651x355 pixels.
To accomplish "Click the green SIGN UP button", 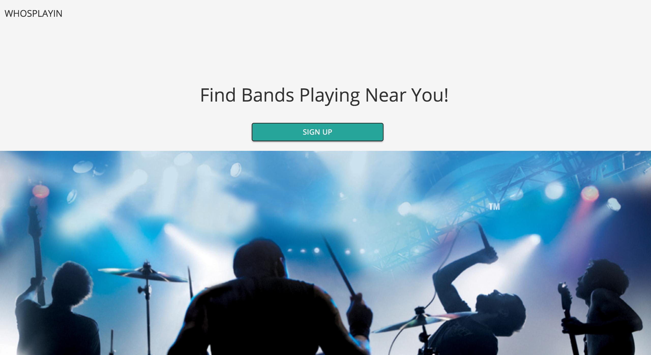I will (x=317, y=132).
